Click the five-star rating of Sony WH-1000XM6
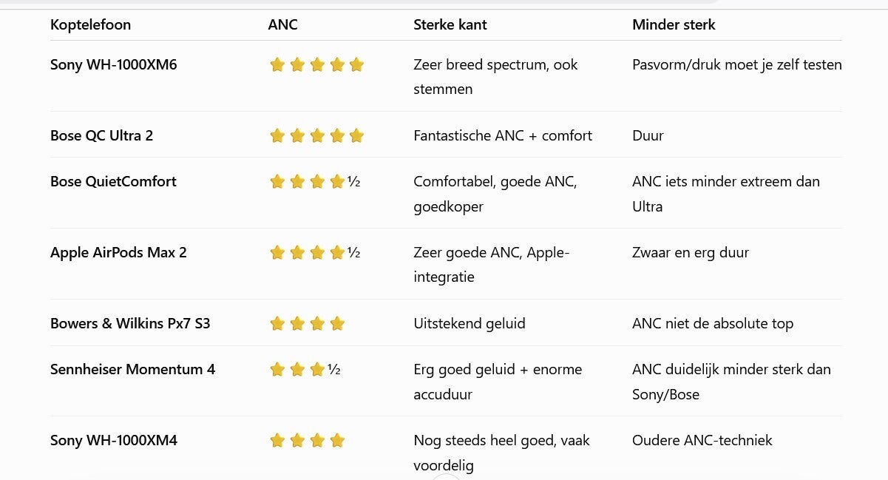 [317, 65]
